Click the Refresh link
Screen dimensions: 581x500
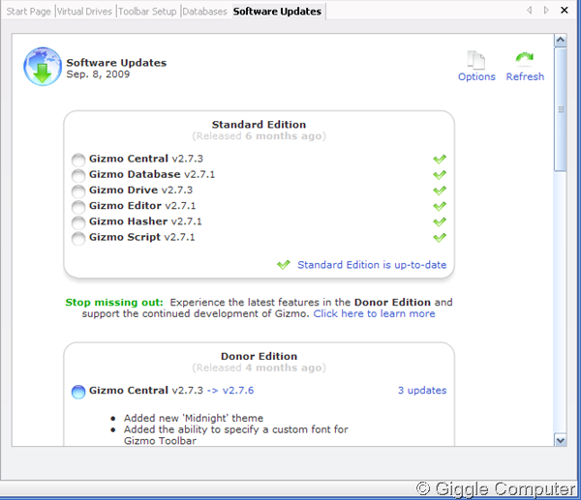pyautogui.click(x=525, y=76)
